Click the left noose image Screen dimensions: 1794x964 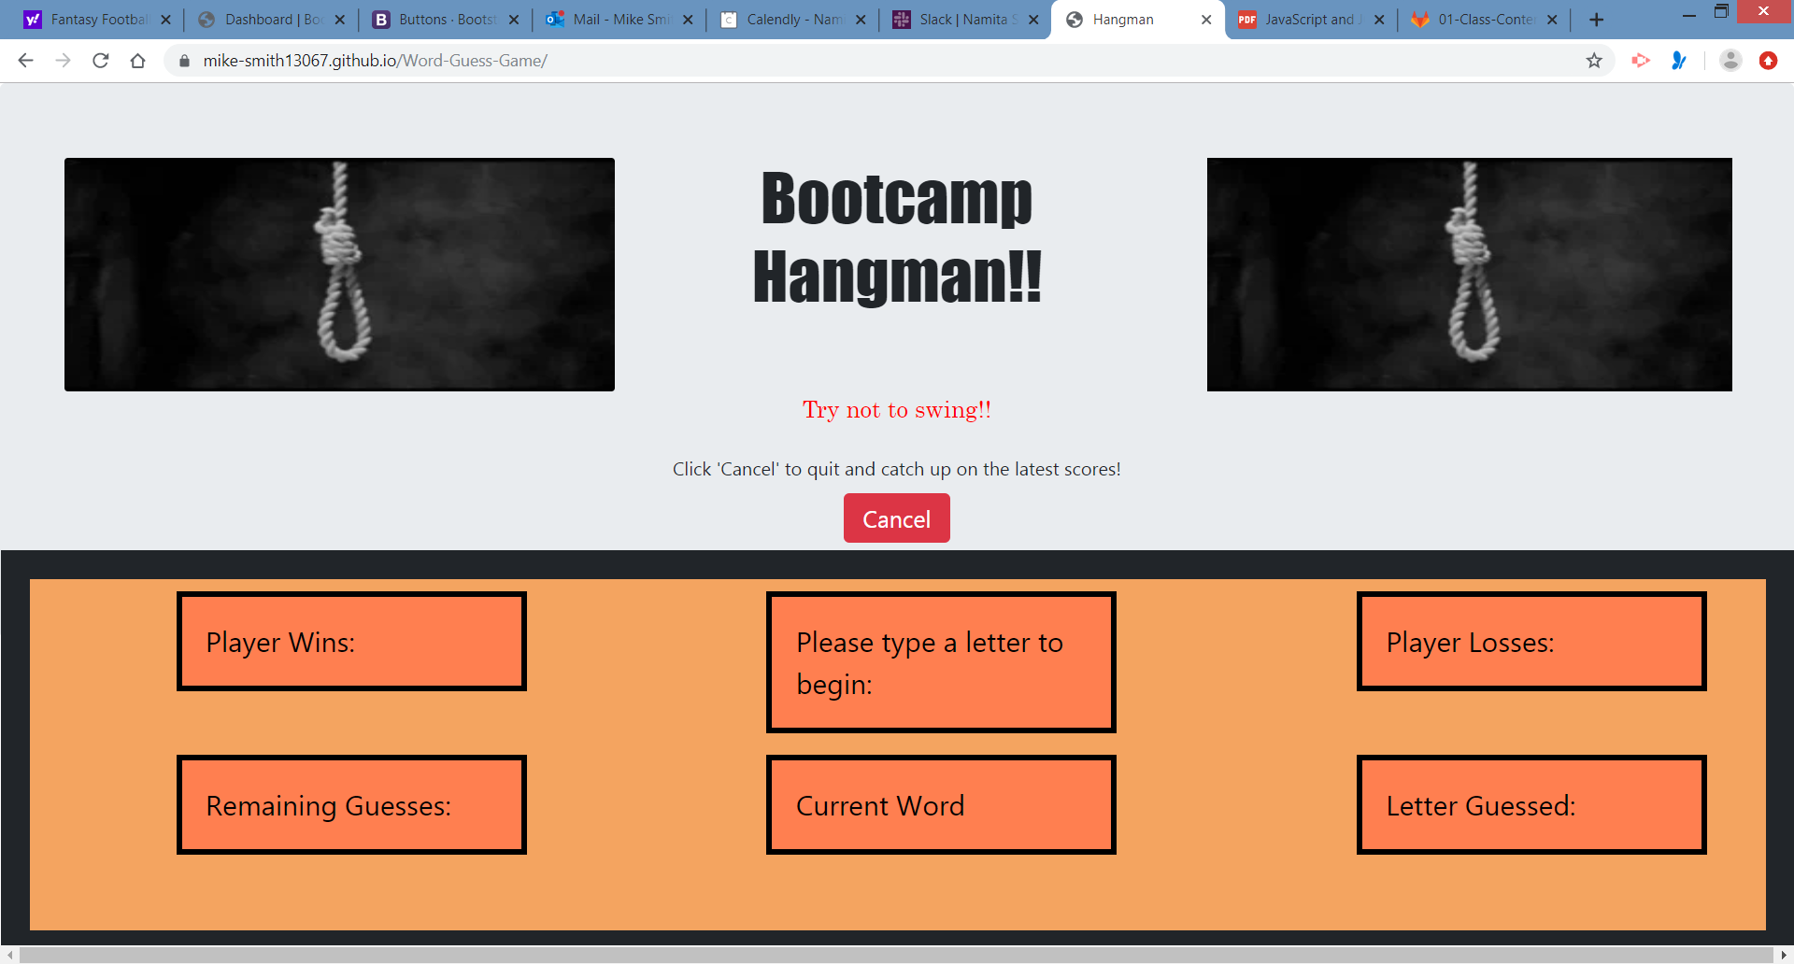[x=339, y=275]
